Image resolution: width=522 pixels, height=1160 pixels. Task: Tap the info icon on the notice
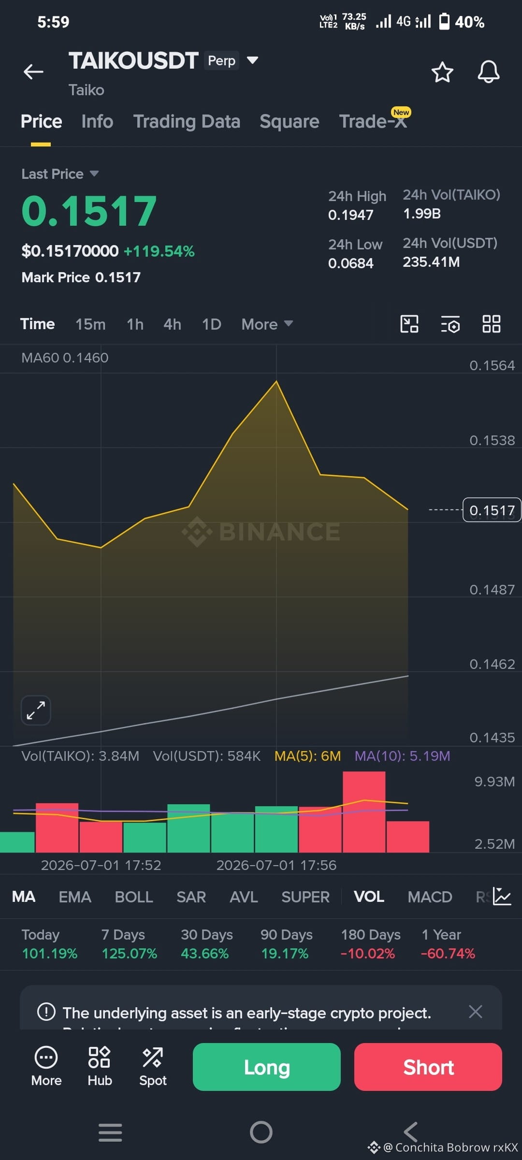(46, 1012)
